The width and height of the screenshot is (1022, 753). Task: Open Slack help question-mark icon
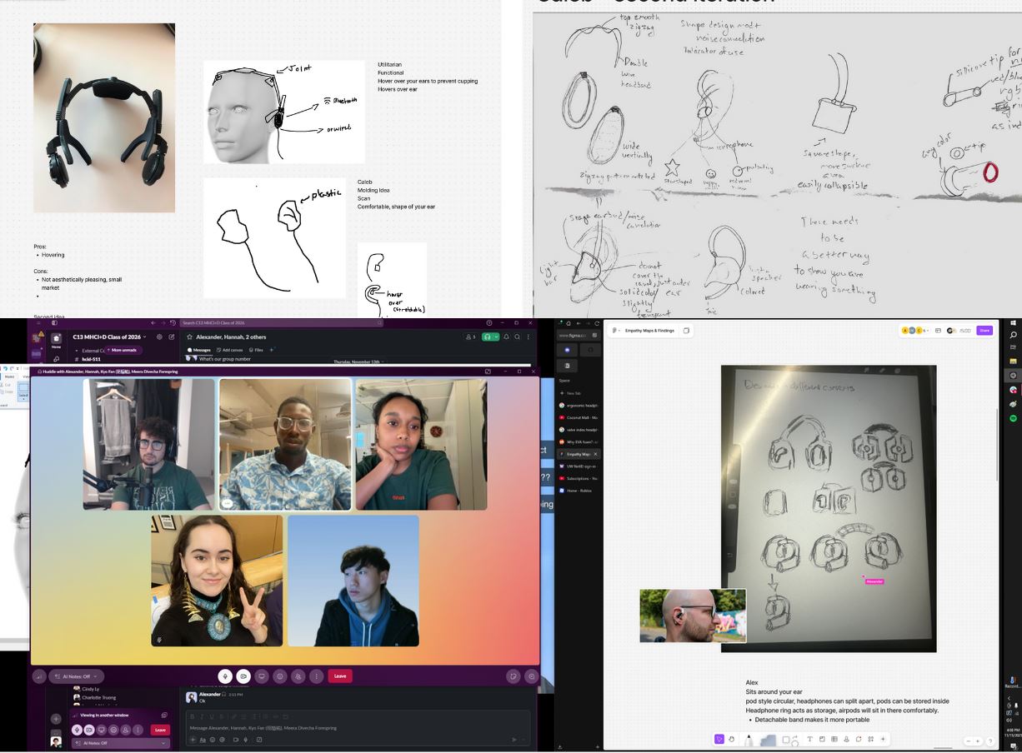click(x=489, y=323)
